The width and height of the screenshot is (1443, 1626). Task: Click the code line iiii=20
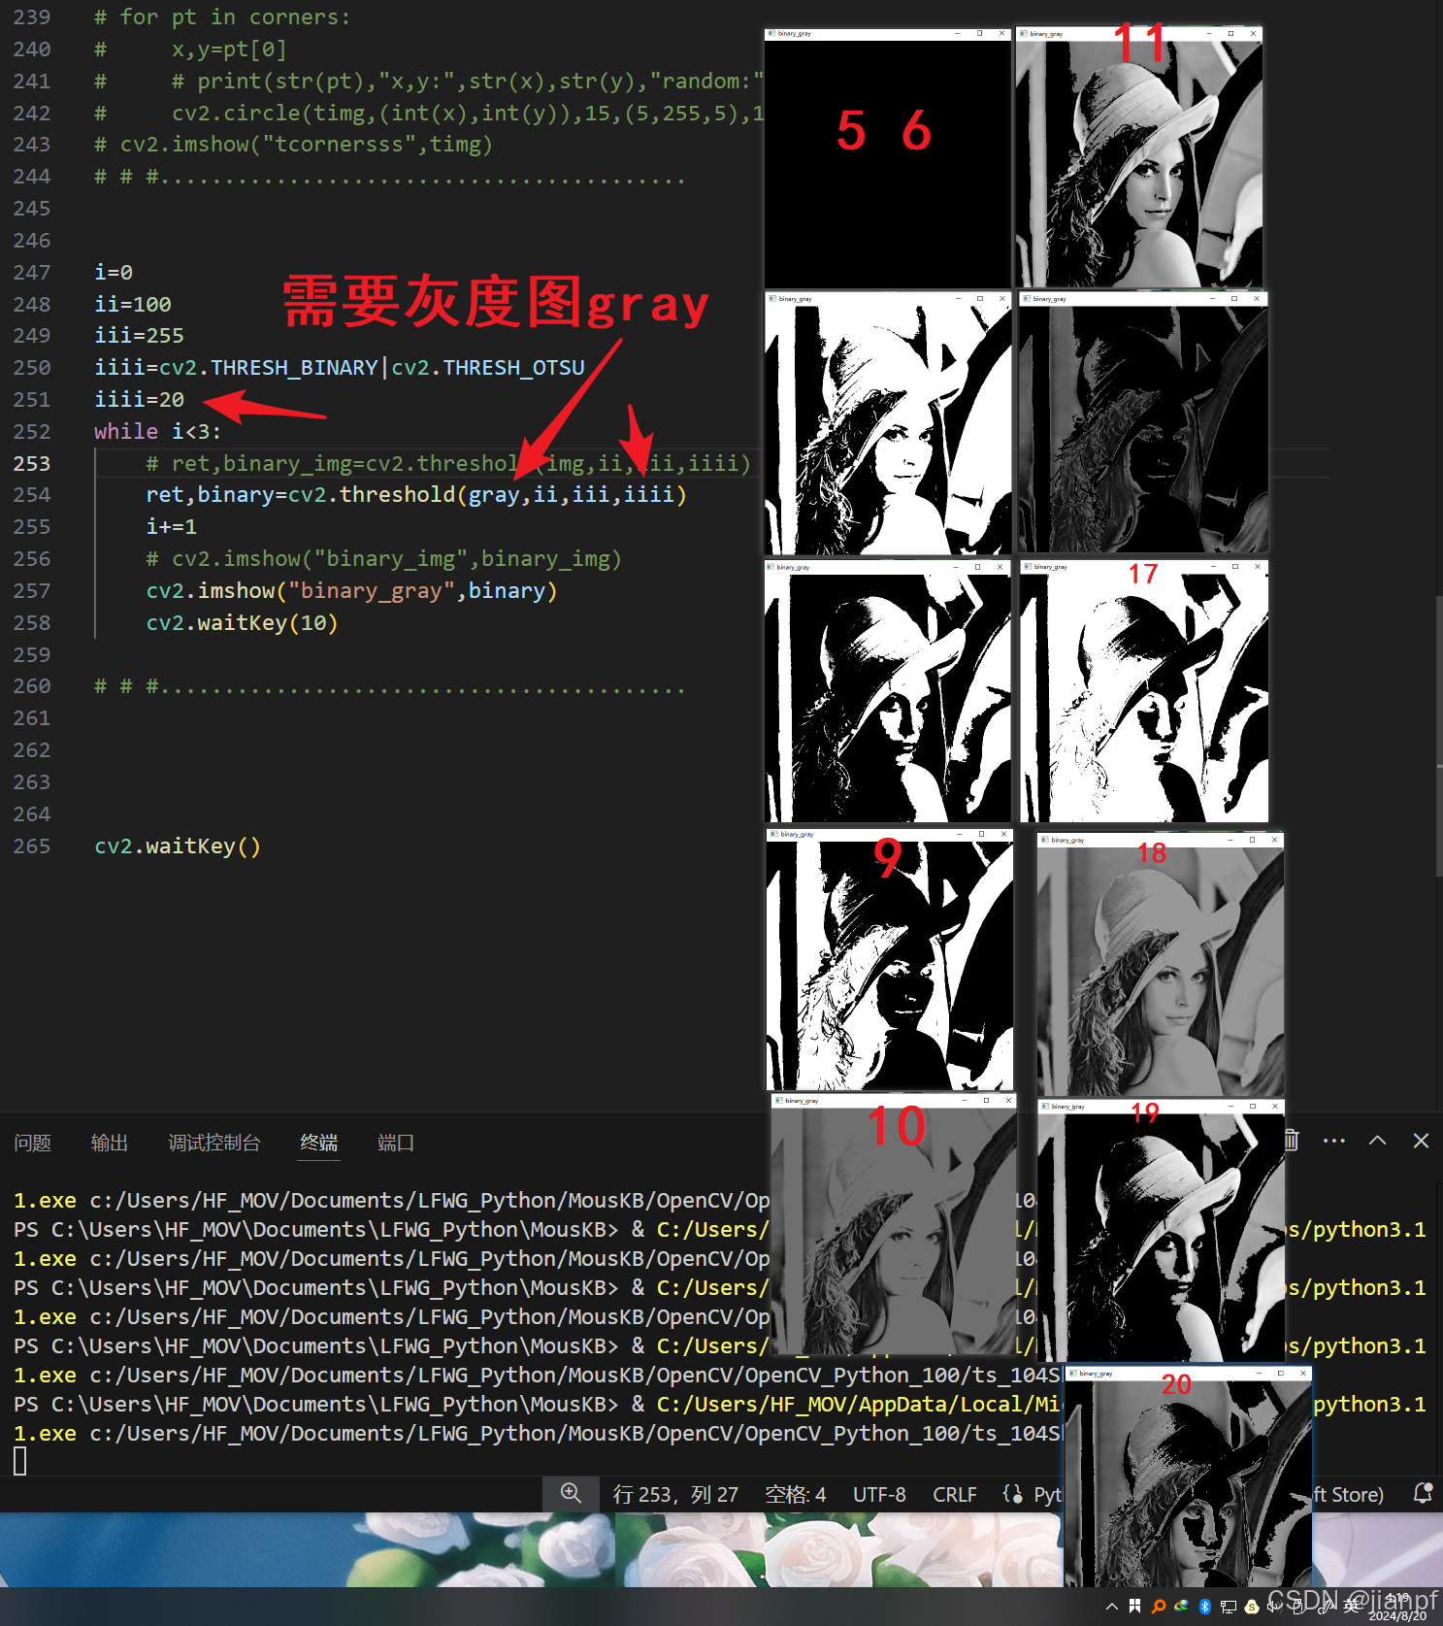click(139, 400)
